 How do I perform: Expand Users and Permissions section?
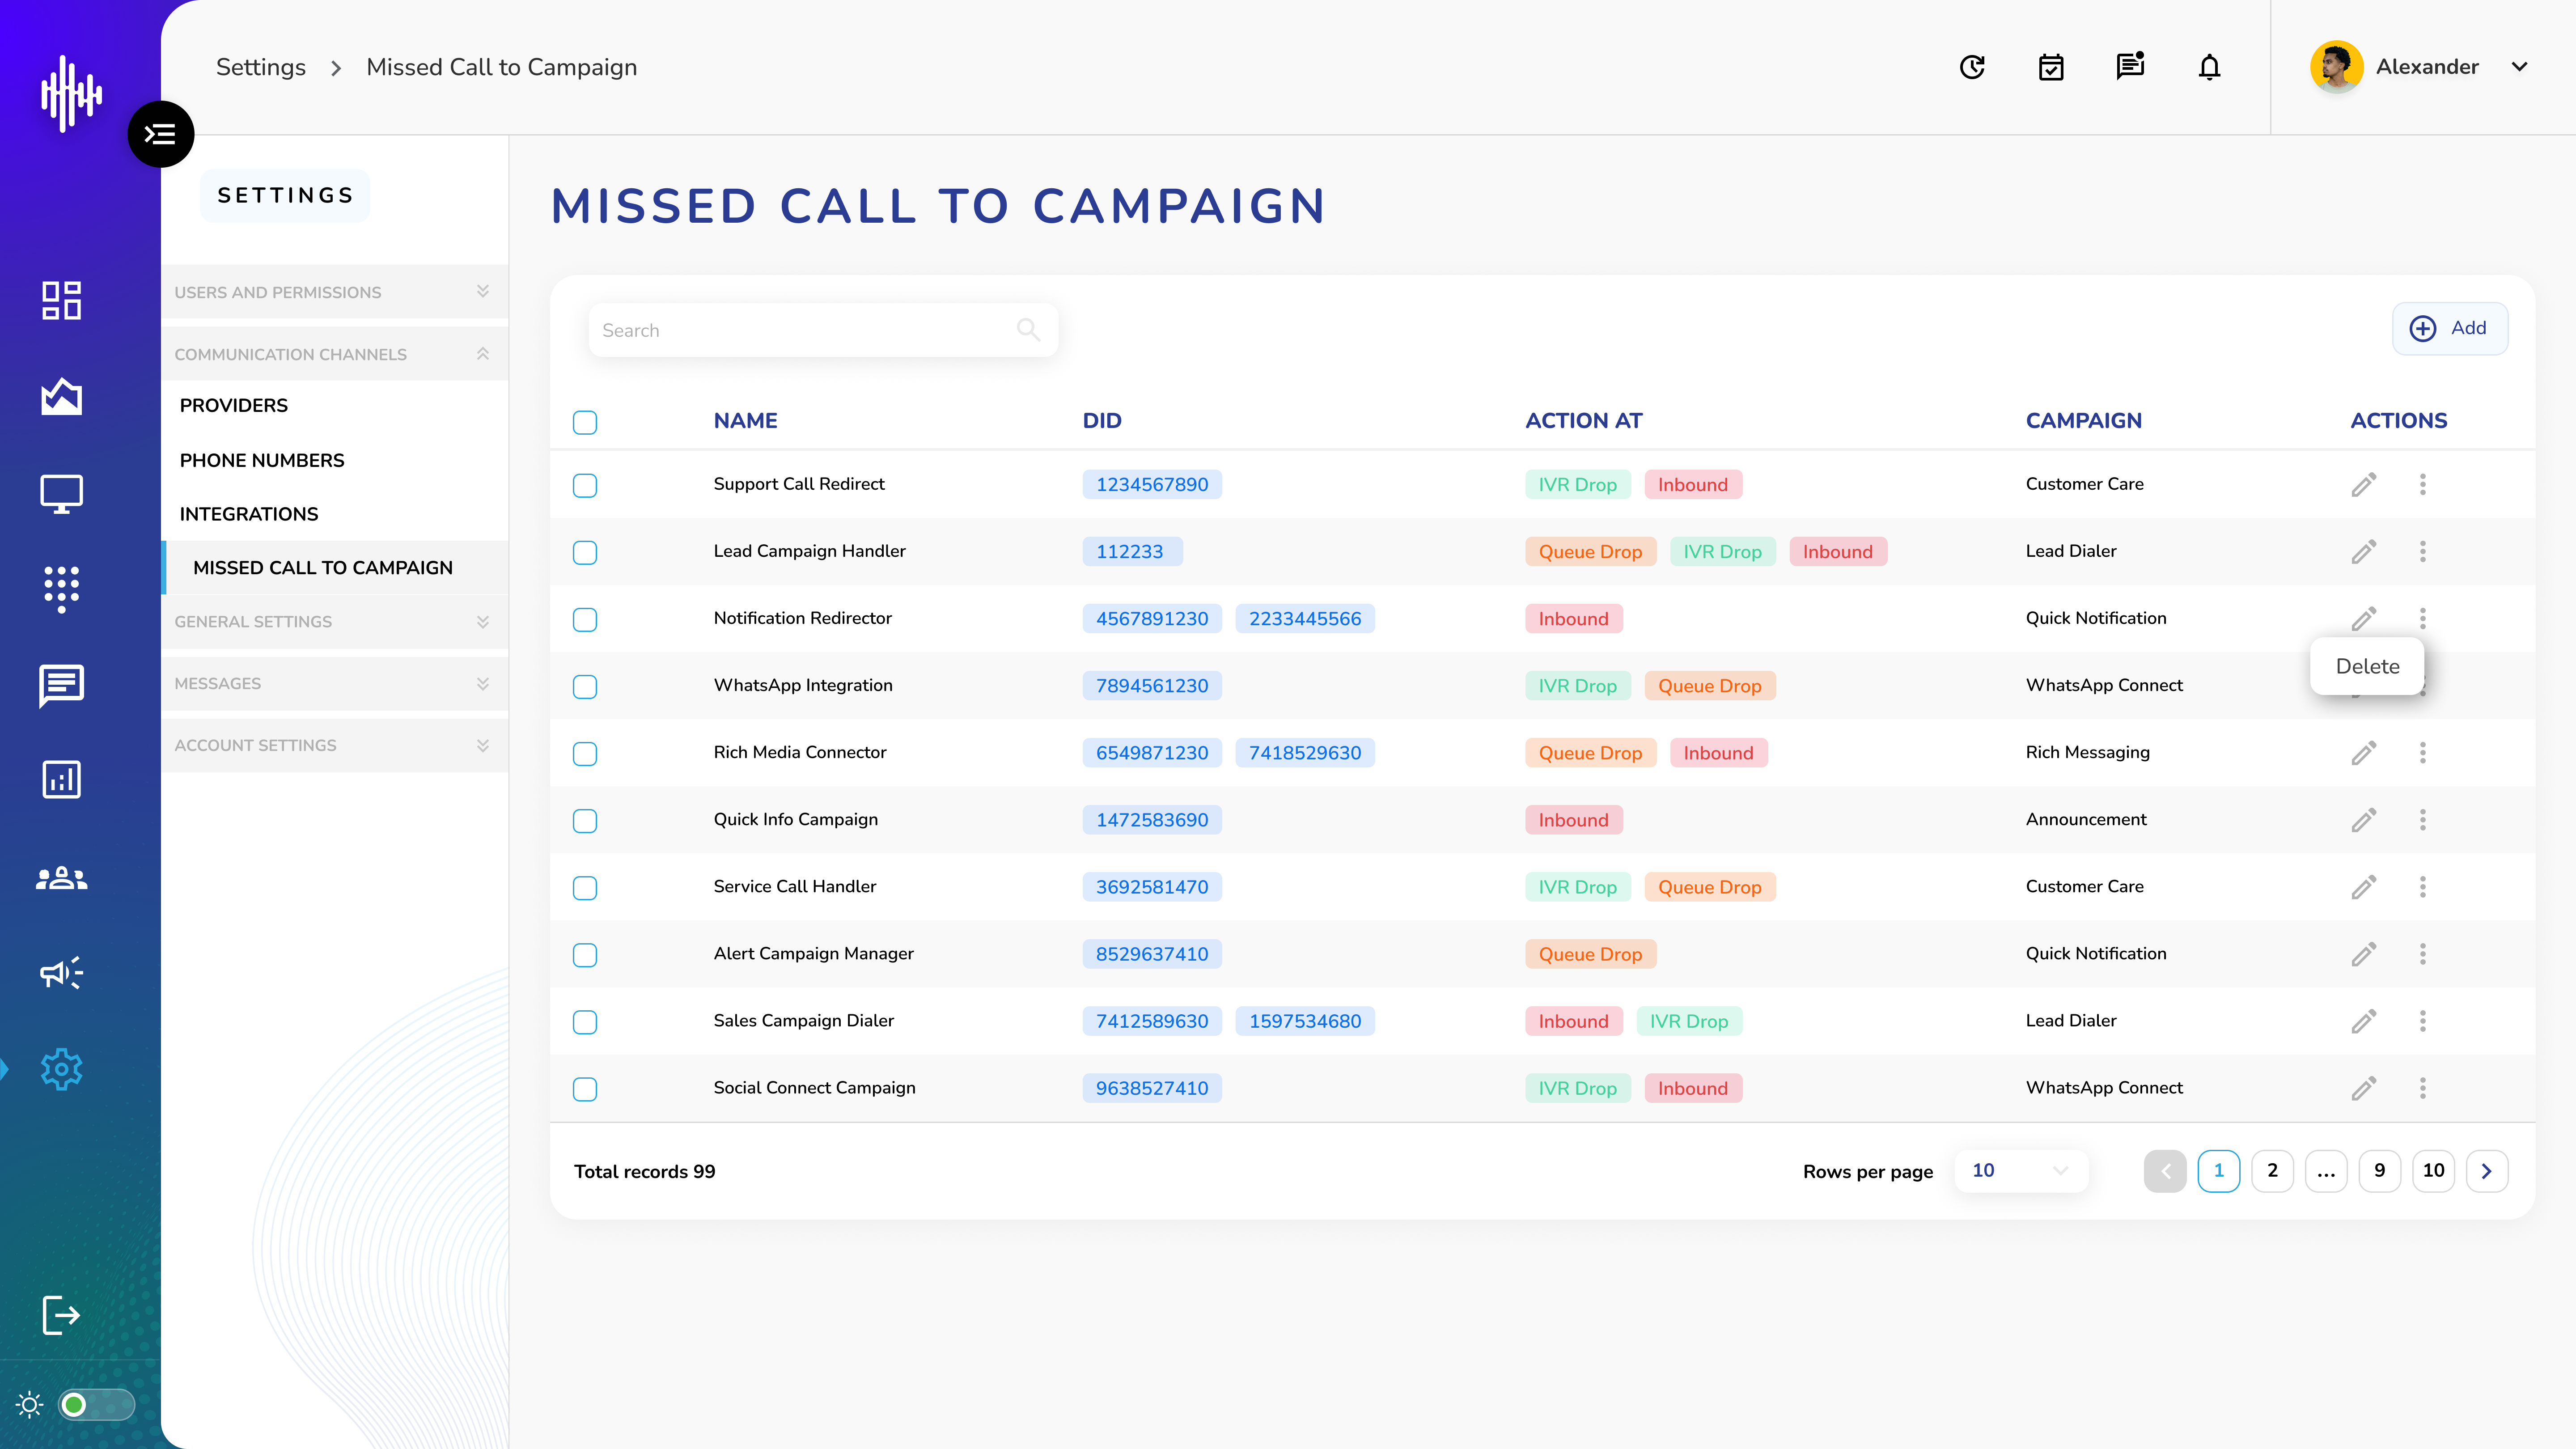click(334, 292)
